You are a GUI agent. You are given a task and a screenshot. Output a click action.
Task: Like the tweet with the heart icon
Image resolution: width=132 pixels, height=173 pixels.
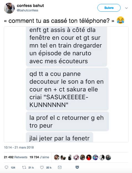tap(42, 167)
